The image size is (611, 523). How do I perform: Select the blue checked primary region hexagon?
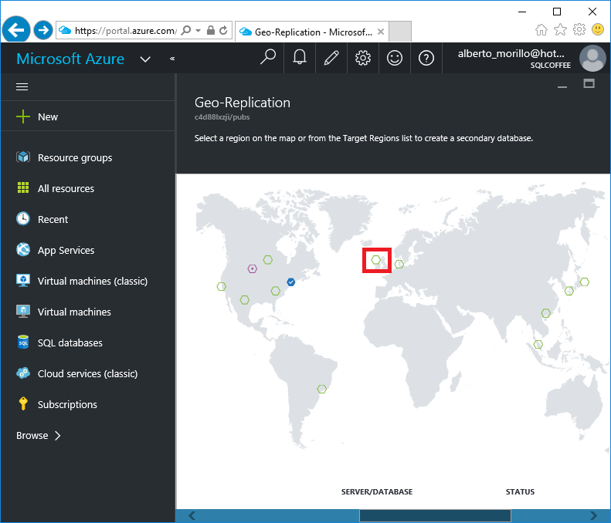pyautogui.click(x=290, y=282)
